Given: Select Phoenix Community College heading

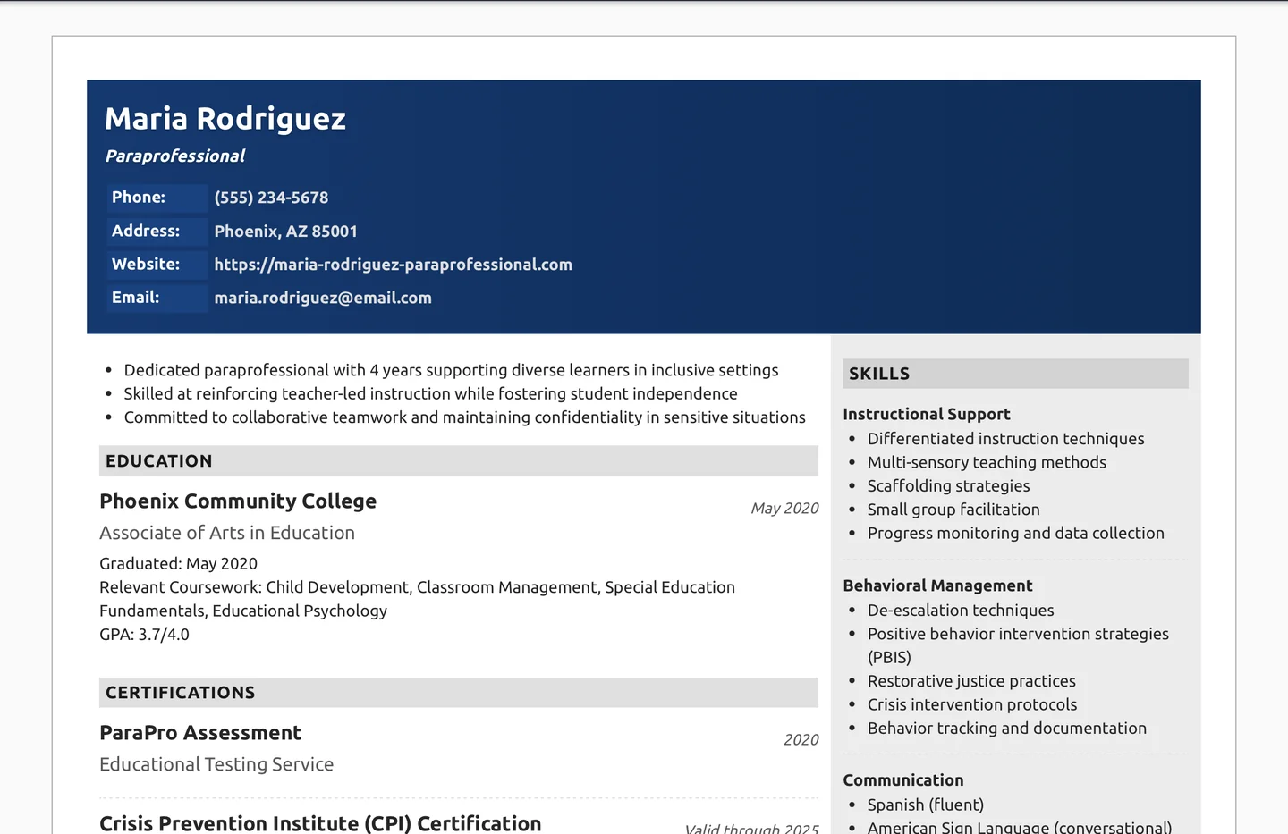Looking at the screenshot, I should pyautogui.click(x=238, y=501).
